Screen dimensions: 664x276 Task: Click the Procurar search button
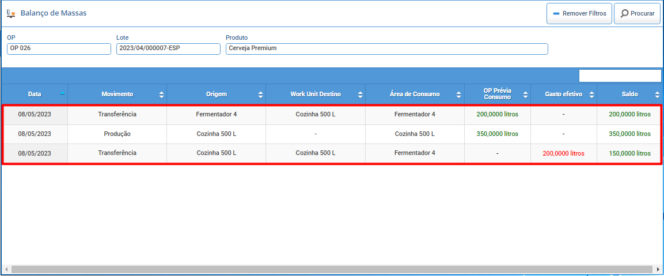point(638,14)
